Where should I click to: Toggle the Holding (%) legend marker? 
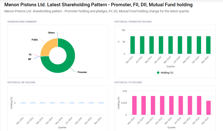point(158,72)
